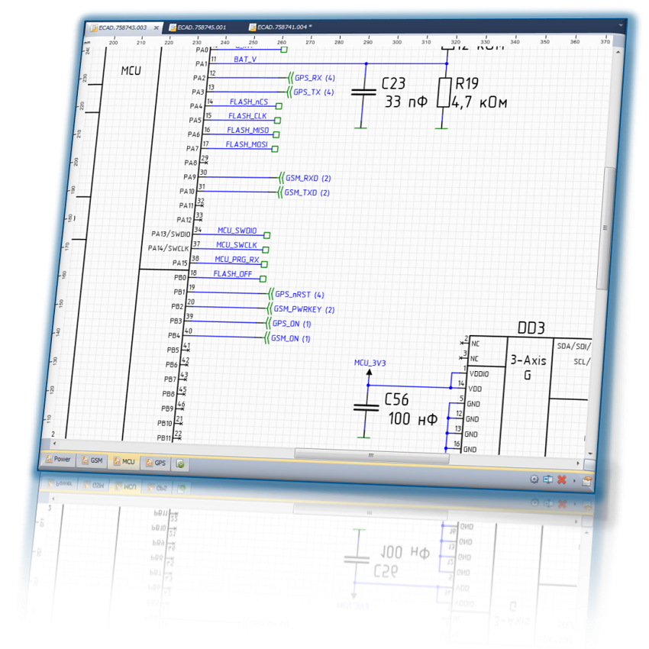This screenshot has width=649, height=649.
Task: Click the sheet icon on the GPS tab
Action: click(149, 463)
